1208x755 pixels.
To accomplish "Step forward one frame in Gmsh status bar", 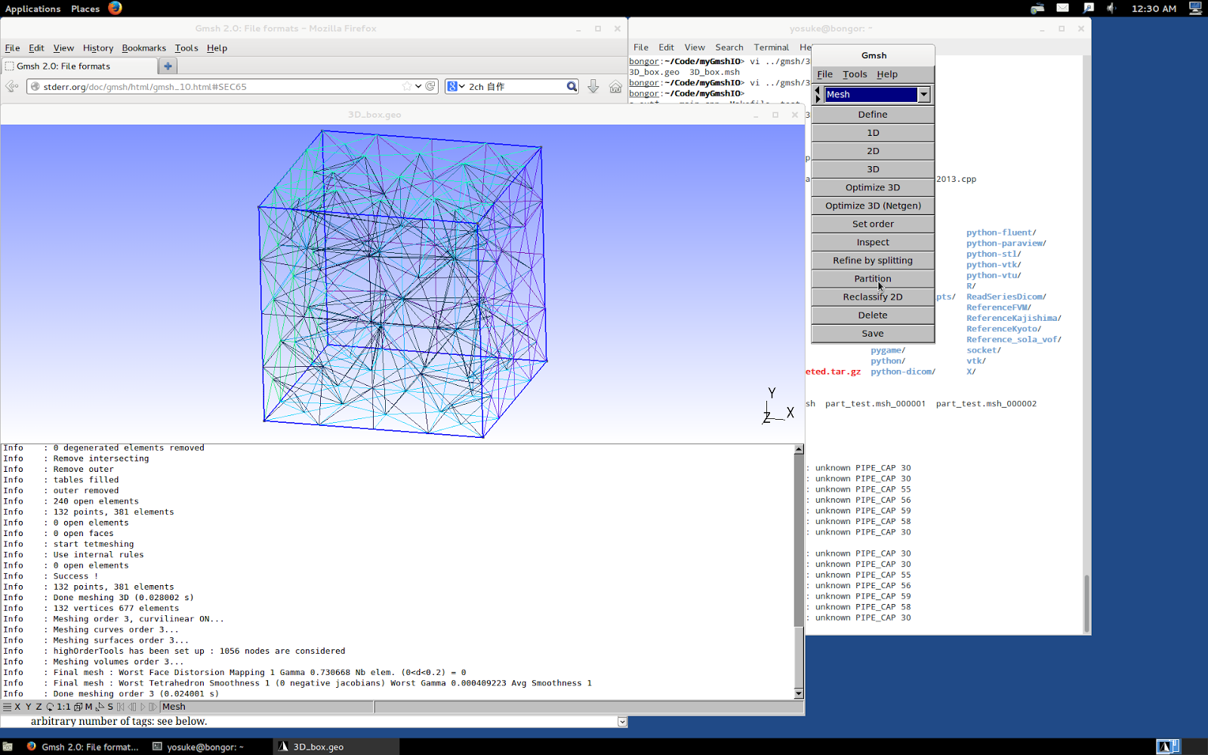I will click(x=153, y=707).
